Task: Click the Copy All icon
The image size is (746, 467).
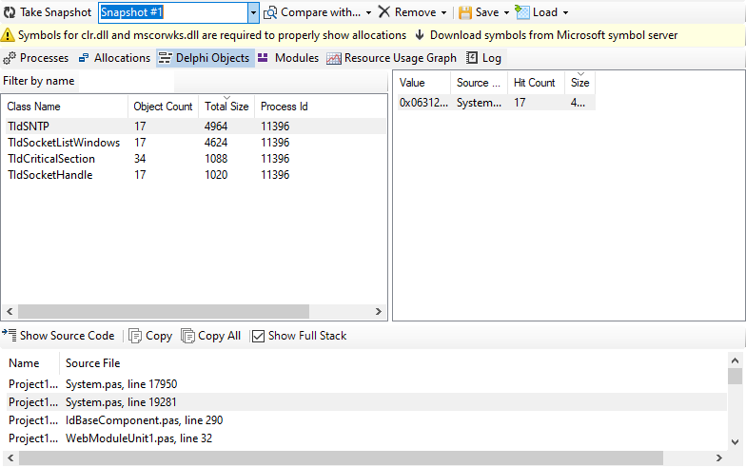Action: [x=187, y=336]
